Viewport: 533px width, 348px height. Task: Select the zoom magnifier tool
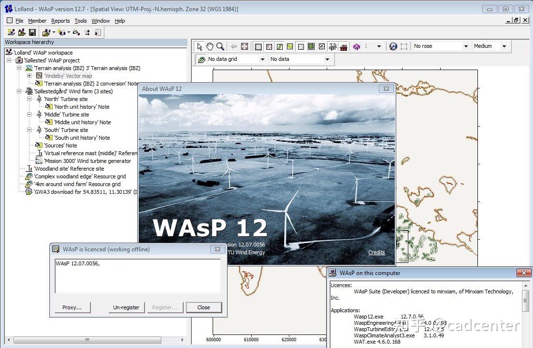[220, 46]
